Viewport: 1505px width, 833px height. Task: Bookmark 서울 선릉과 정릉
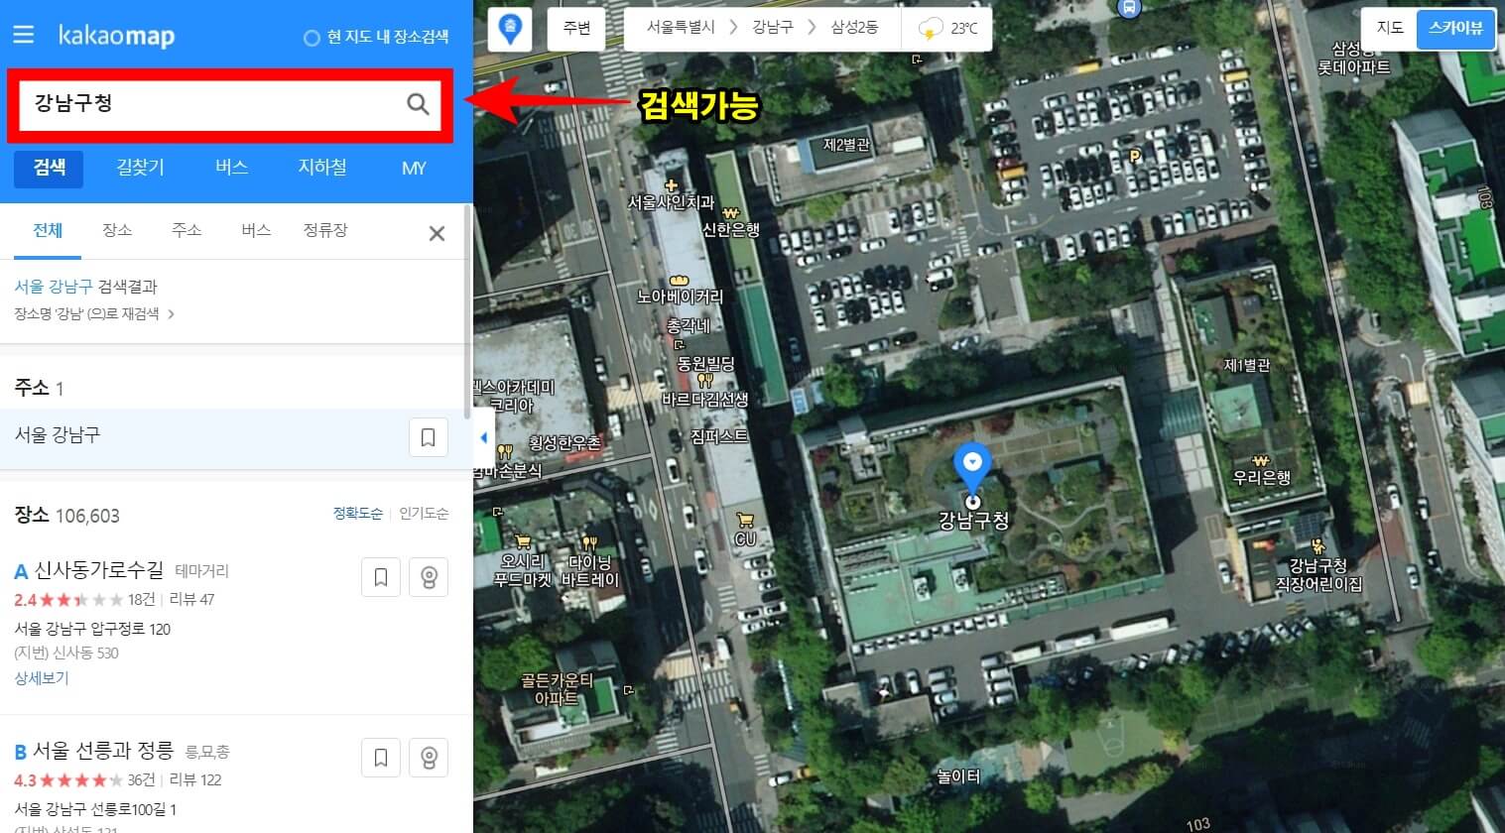tap(381, 758)
